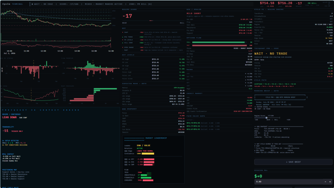Click the QQQ vs SPY strength bar

click(x=149, y=159)
